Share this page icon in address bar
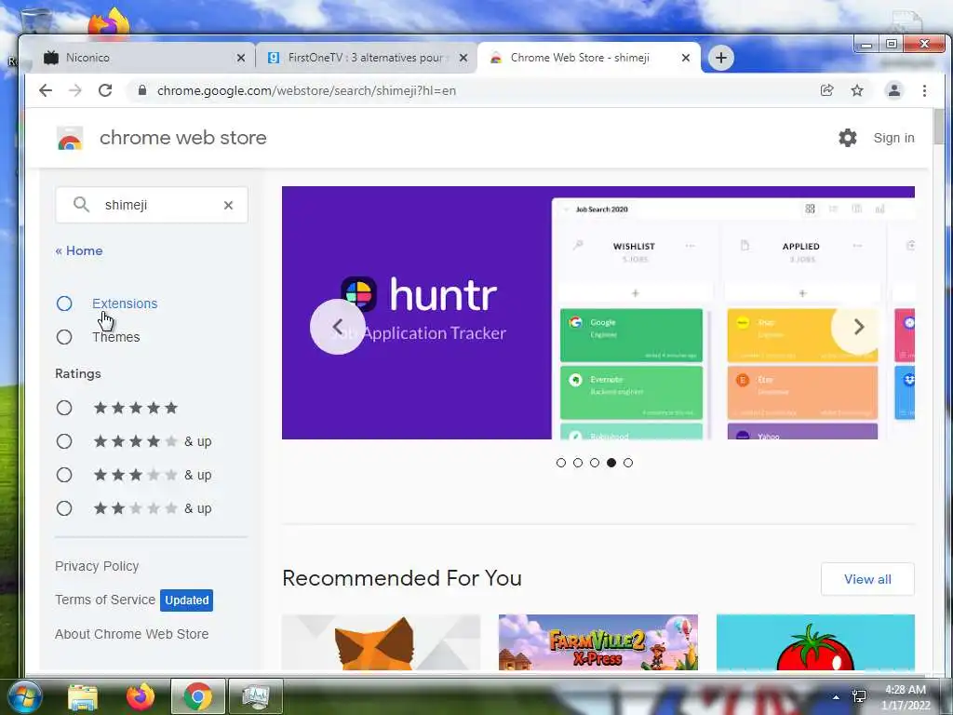Screen dimensions: 953x715 click(x=826, y=90)
